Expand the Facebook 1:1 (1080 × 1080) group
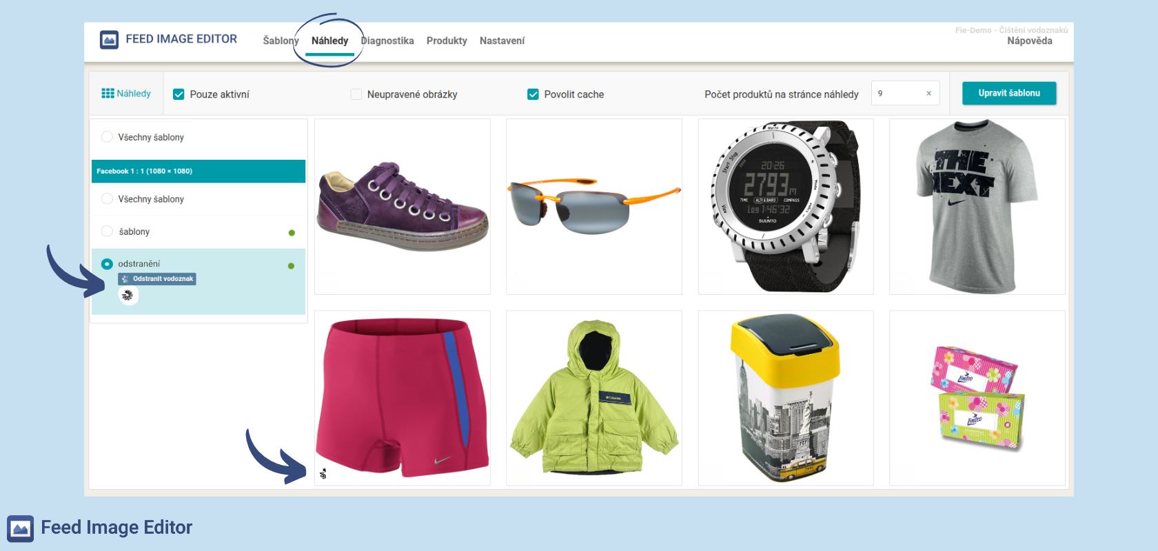 pos(199,171)
